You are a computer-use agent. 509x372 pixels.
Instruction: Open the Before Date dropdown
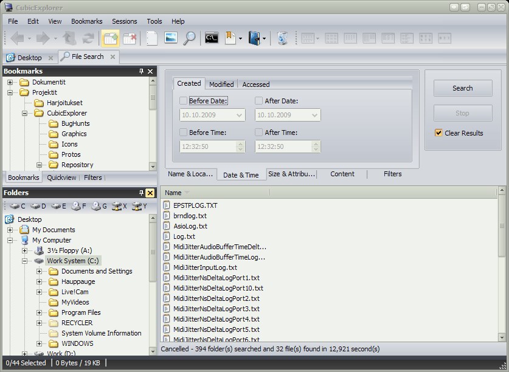coord(239,115)
